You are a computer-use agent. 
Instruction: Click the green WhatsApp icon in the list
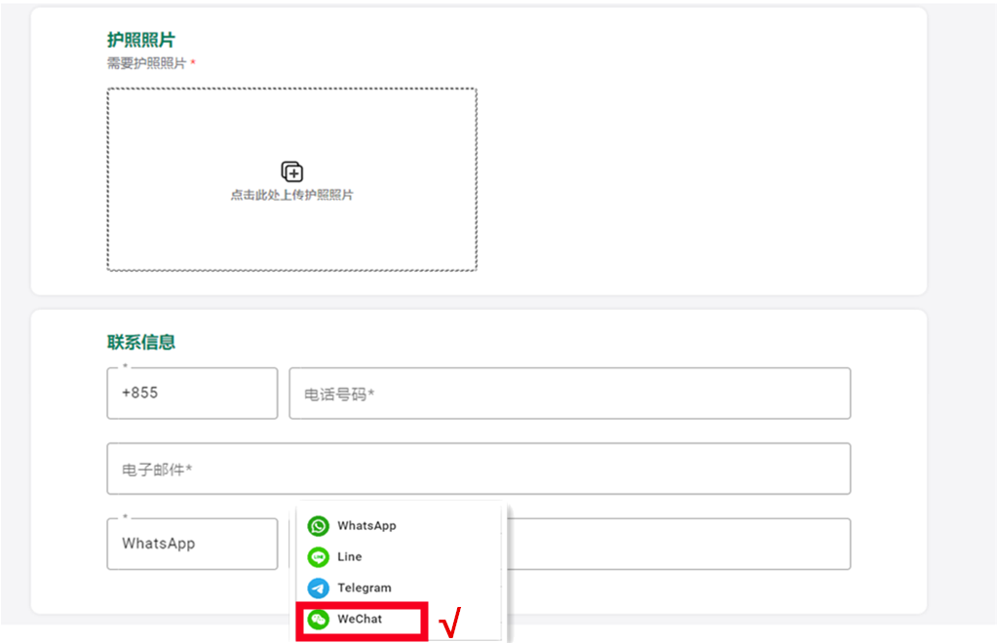pyautogui.click(x=319, y=526)
